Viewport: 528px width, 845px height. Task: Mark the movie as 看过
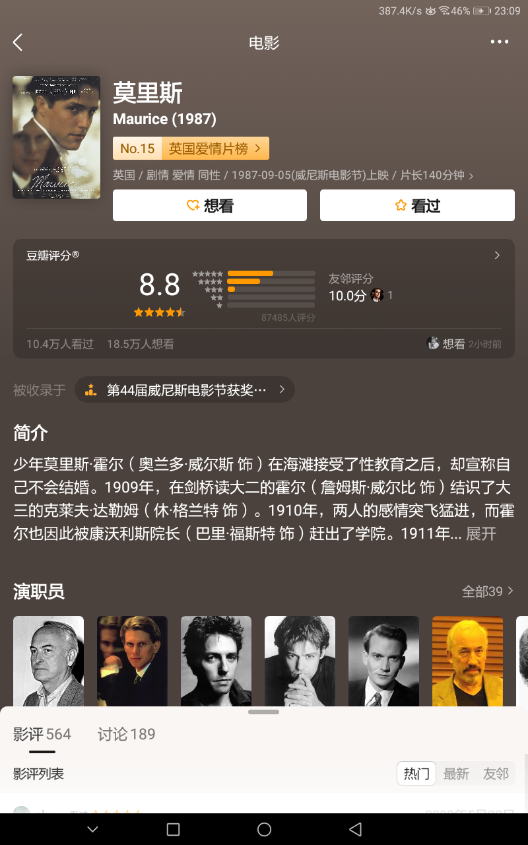click(417, 205)
